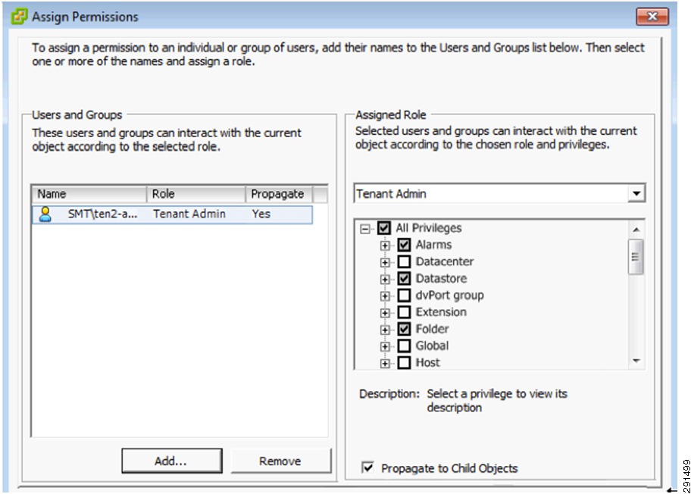Screen dimensions: 691x494
Task: Expand the Host tree node
Action: tap(385, 364)
